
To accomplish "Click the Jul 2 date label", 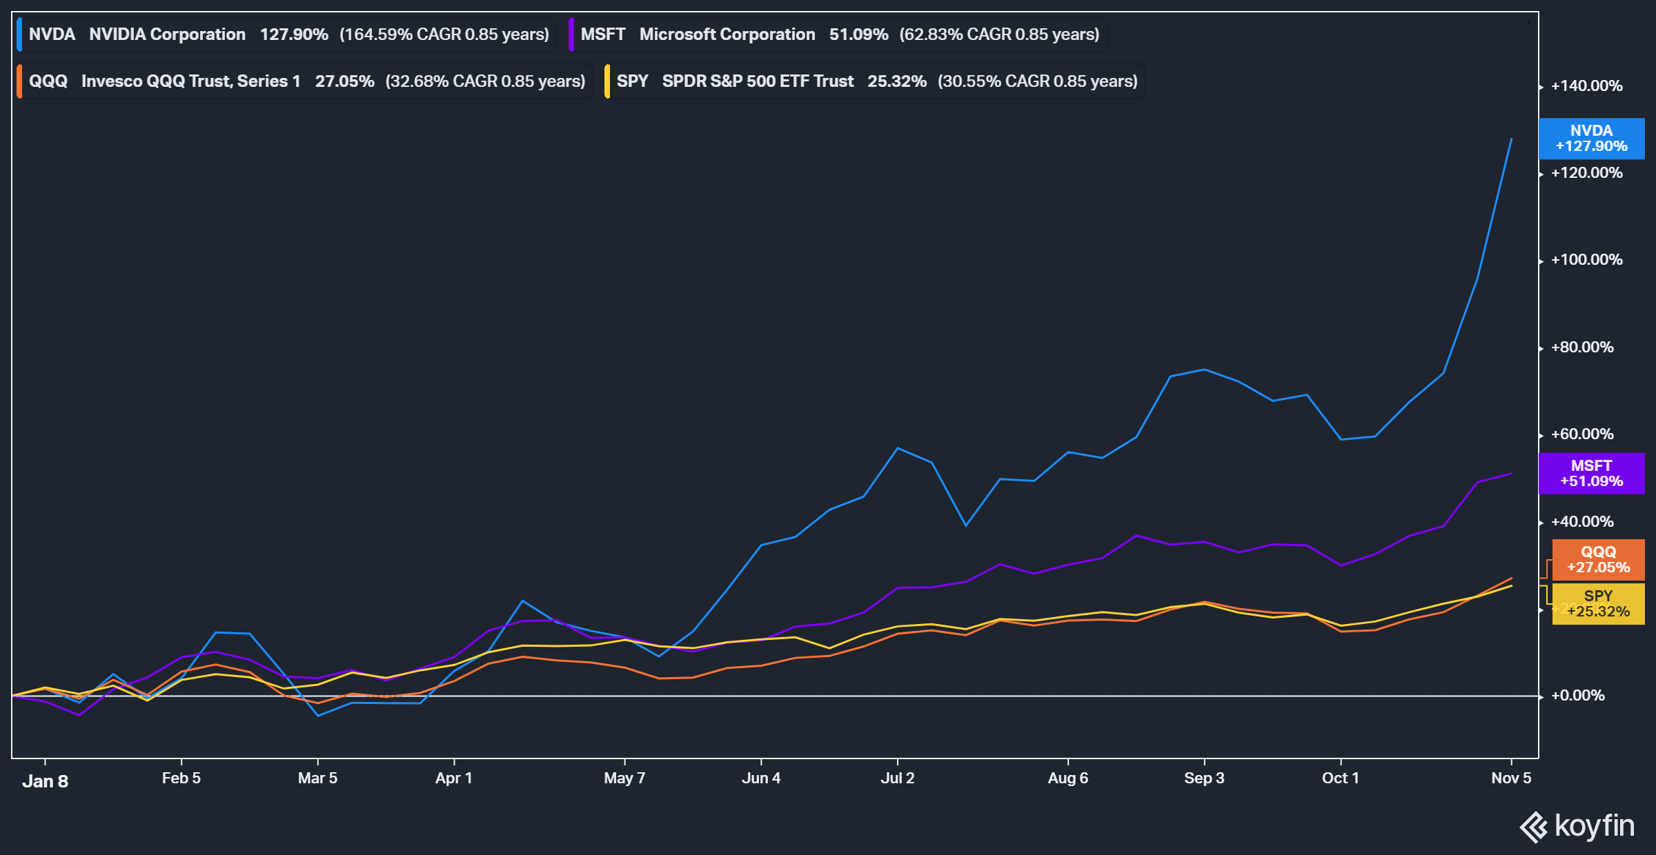I will (898, 778).
